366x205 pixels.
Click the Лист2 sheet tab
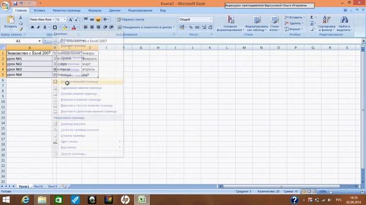point(38,186)
